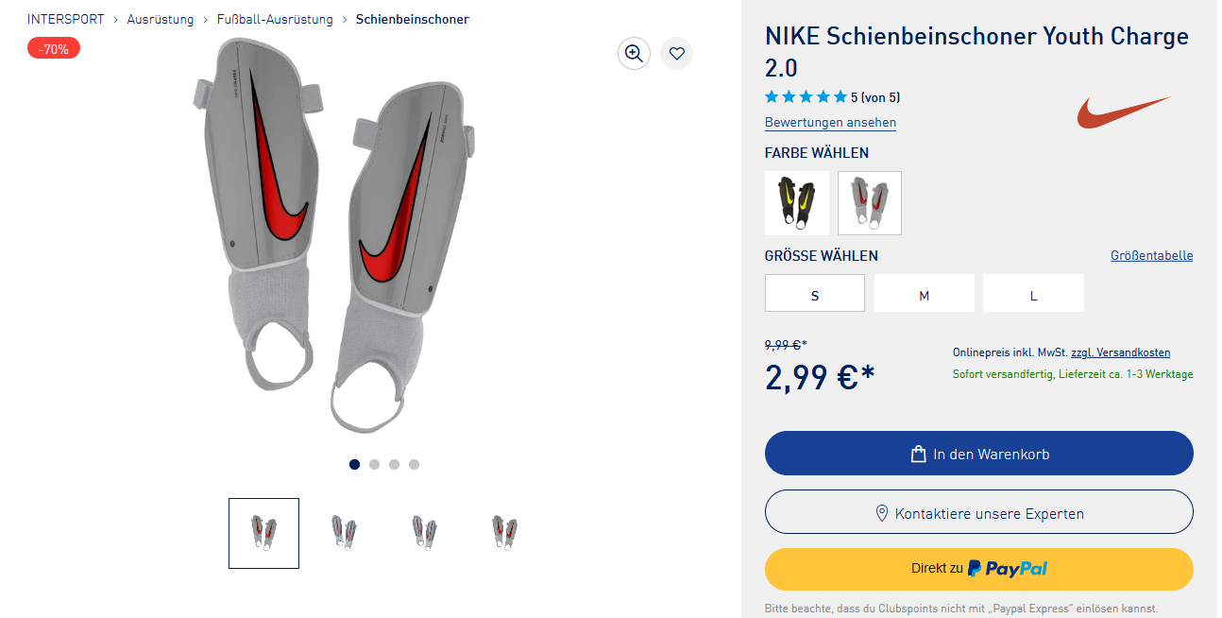
Task: Click Kontaktiere unsere Experten button
Action: coord(978,513)
